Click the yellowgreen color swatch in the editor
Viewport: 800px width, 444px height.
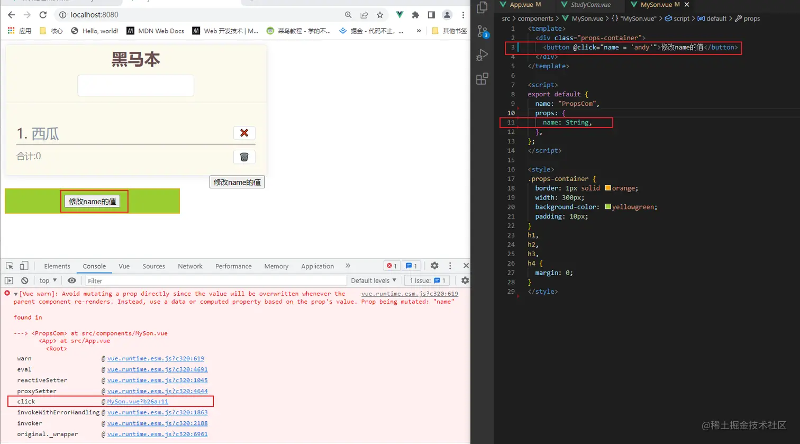click(x=607, y=207)
